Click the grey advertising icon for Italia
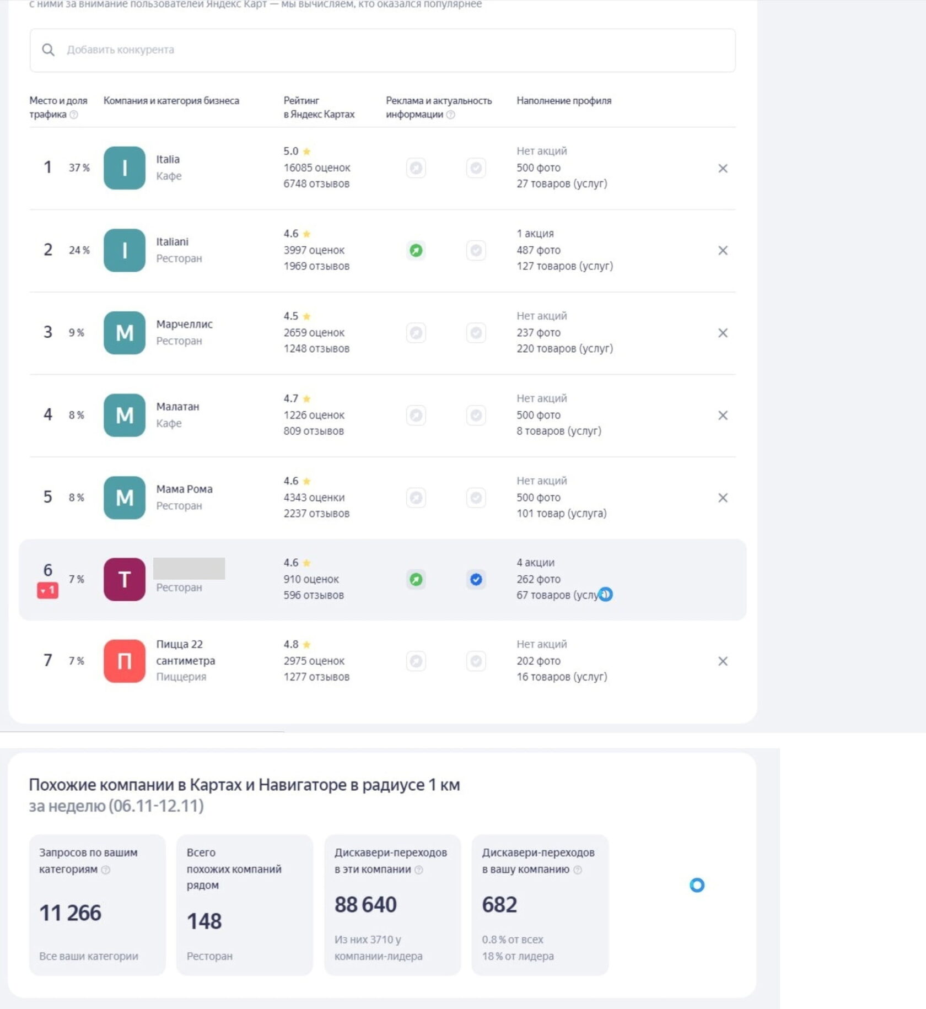Screen dimensions: 926x1009 [x=416, y=168]
